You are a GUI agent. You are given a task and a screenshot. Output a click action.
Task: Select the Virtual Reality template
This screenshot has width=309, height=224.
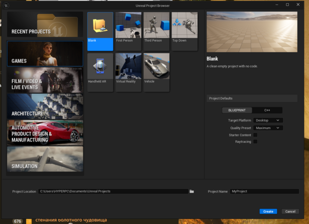pos(128,72)
